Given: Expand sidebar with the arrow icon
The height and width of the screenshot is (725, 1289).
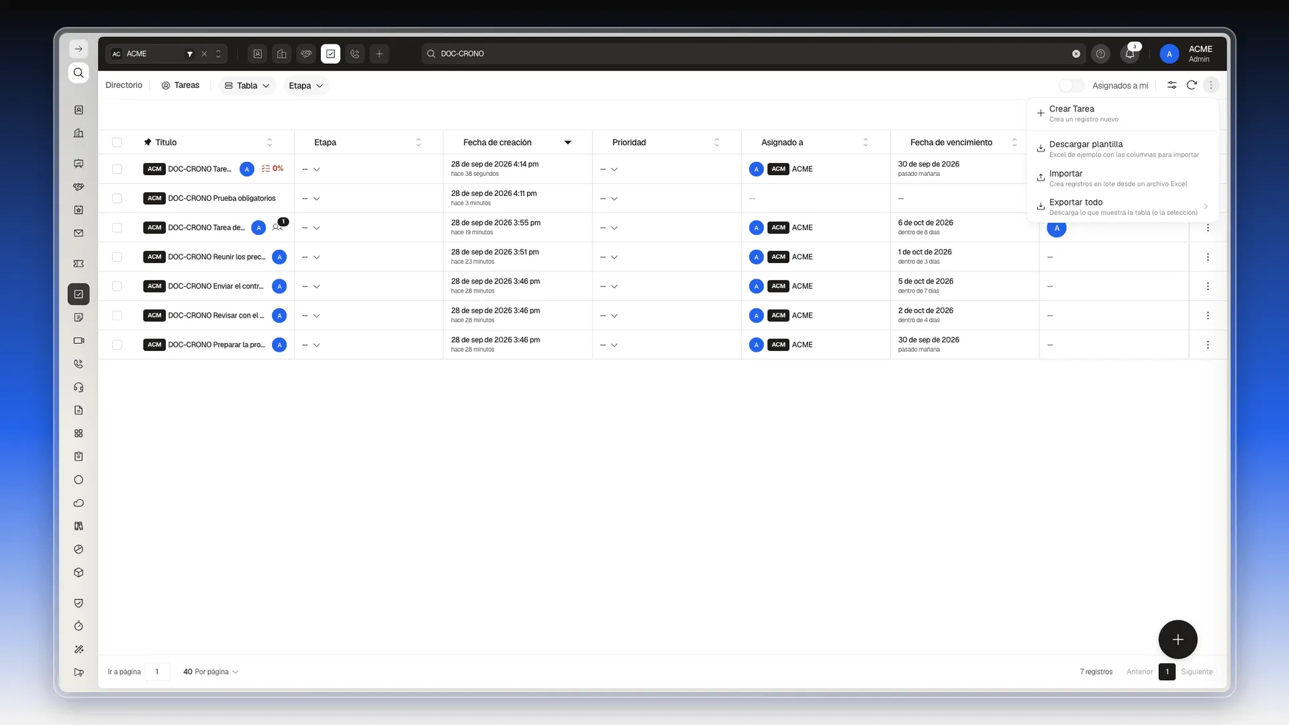Looking at the screenshot, I should coord(79,49).
